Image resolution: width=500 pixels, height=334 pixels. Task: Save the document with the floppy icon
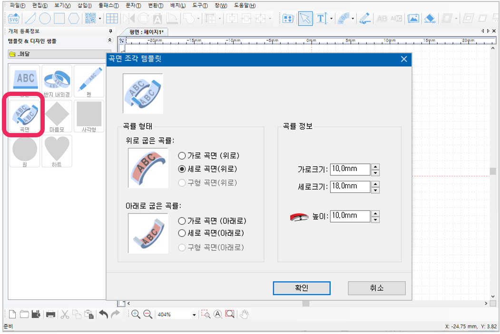coord(36,314)
